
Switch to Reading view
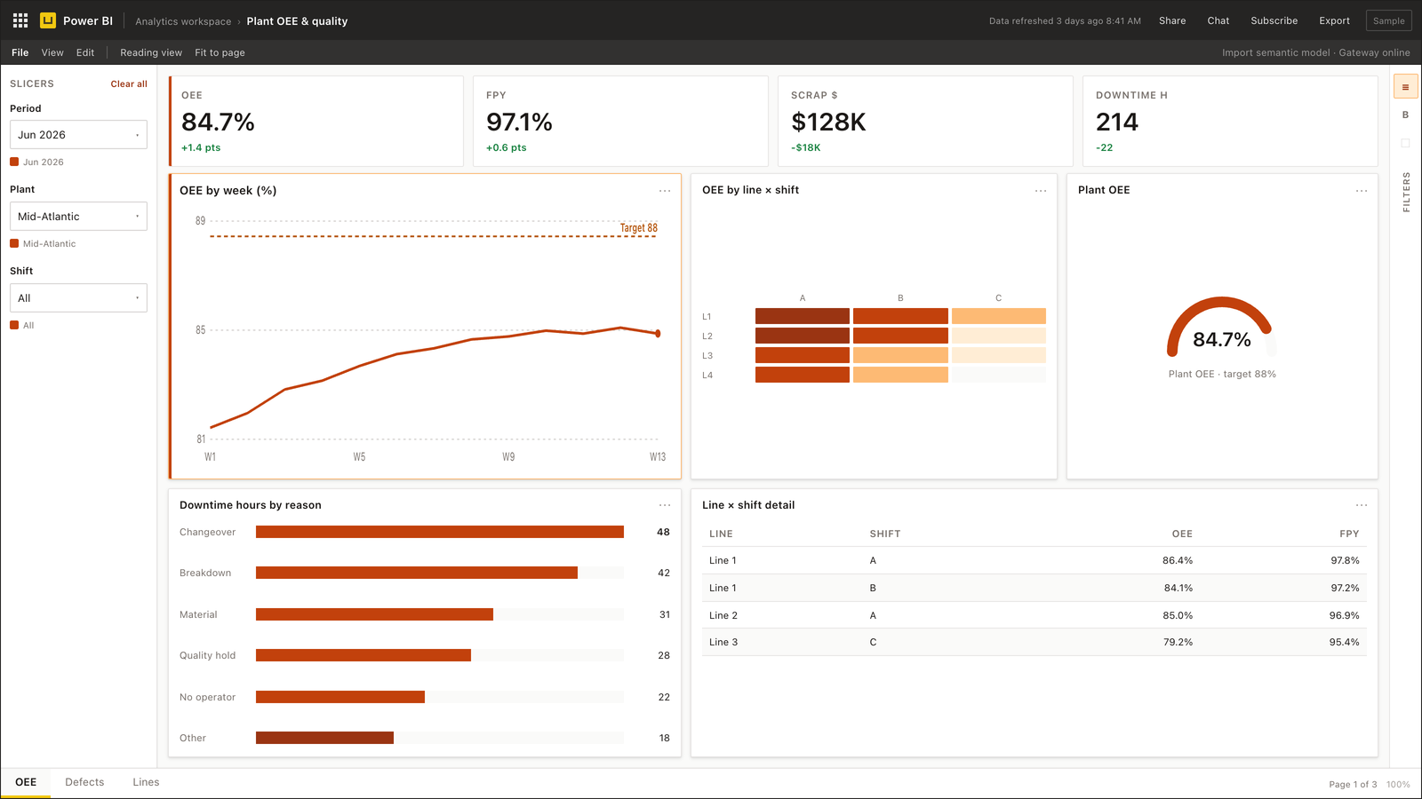pyautogui.click(x=151, y=52)
